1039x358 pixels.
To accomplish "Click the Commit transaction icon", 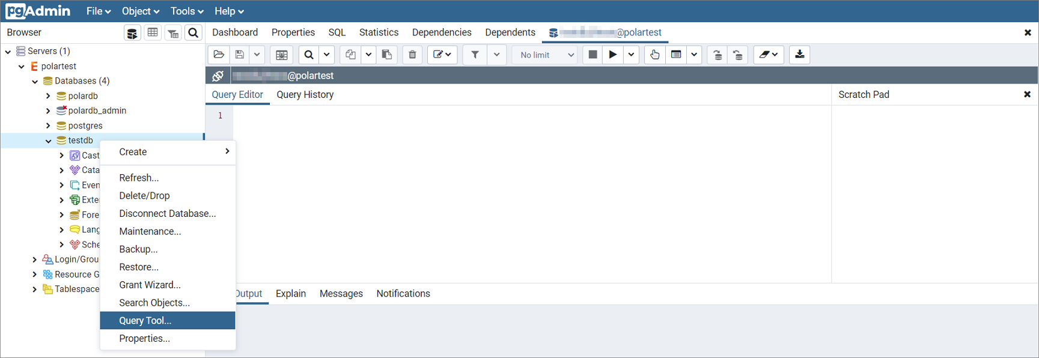I will pos(718,55).
